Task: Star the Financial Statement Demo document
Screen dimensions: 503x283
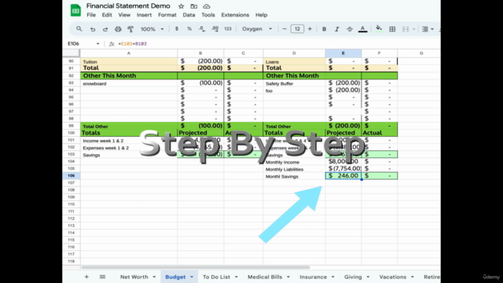Action: pos(182,6)
